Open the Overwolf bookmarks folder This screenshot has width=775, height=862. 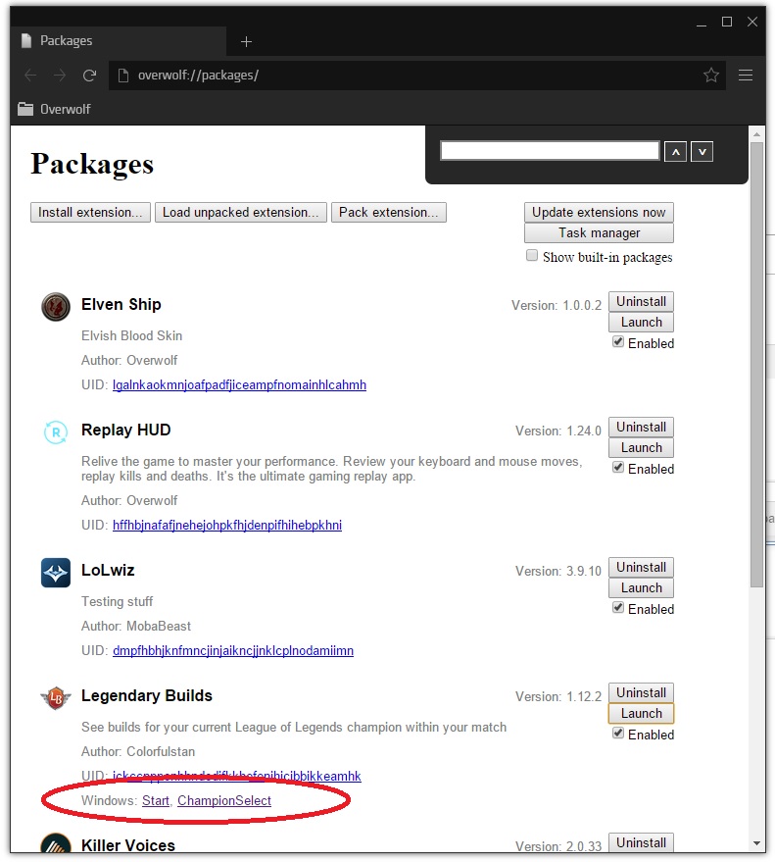pos(54,109)
